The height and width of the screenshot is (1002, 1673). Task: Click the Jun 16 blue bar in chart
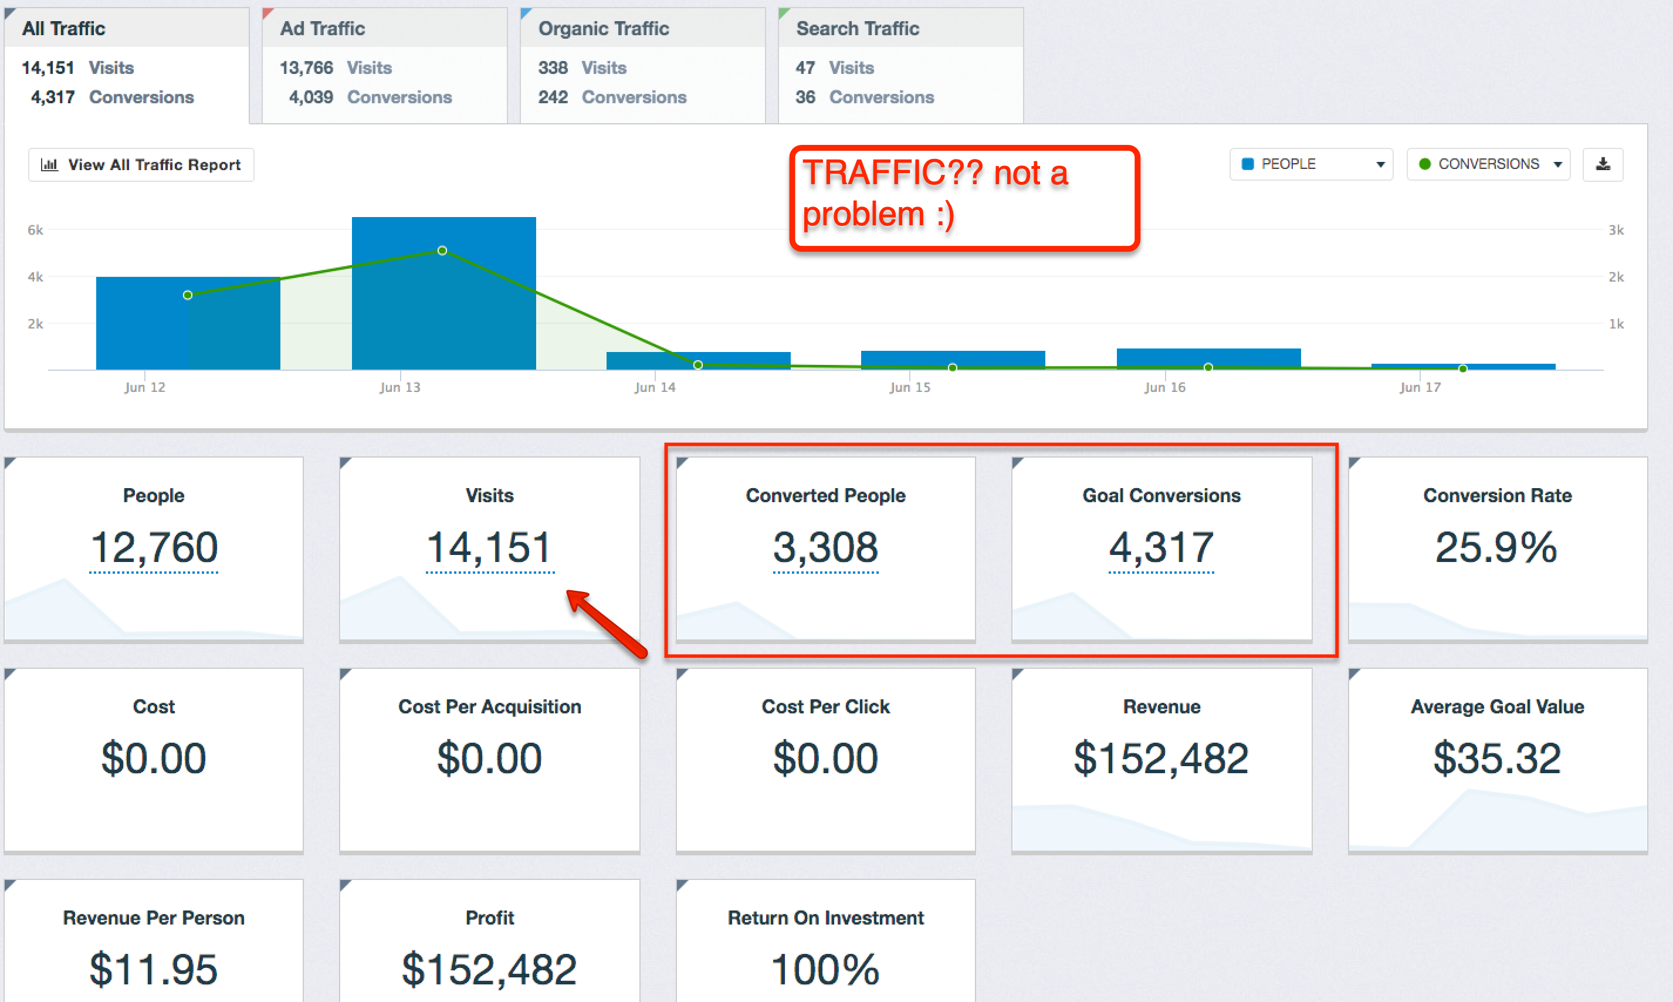[x=1208, y=358]
